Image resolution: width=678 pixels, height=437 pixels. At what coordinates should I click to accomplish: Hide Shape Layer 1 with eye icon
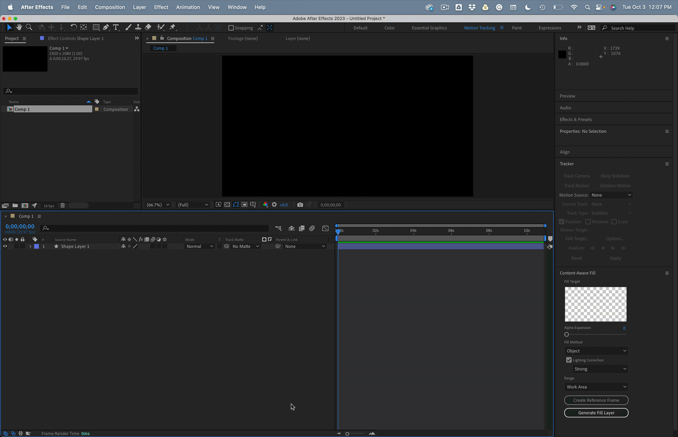pyautogui.click(x=5, y=247)
